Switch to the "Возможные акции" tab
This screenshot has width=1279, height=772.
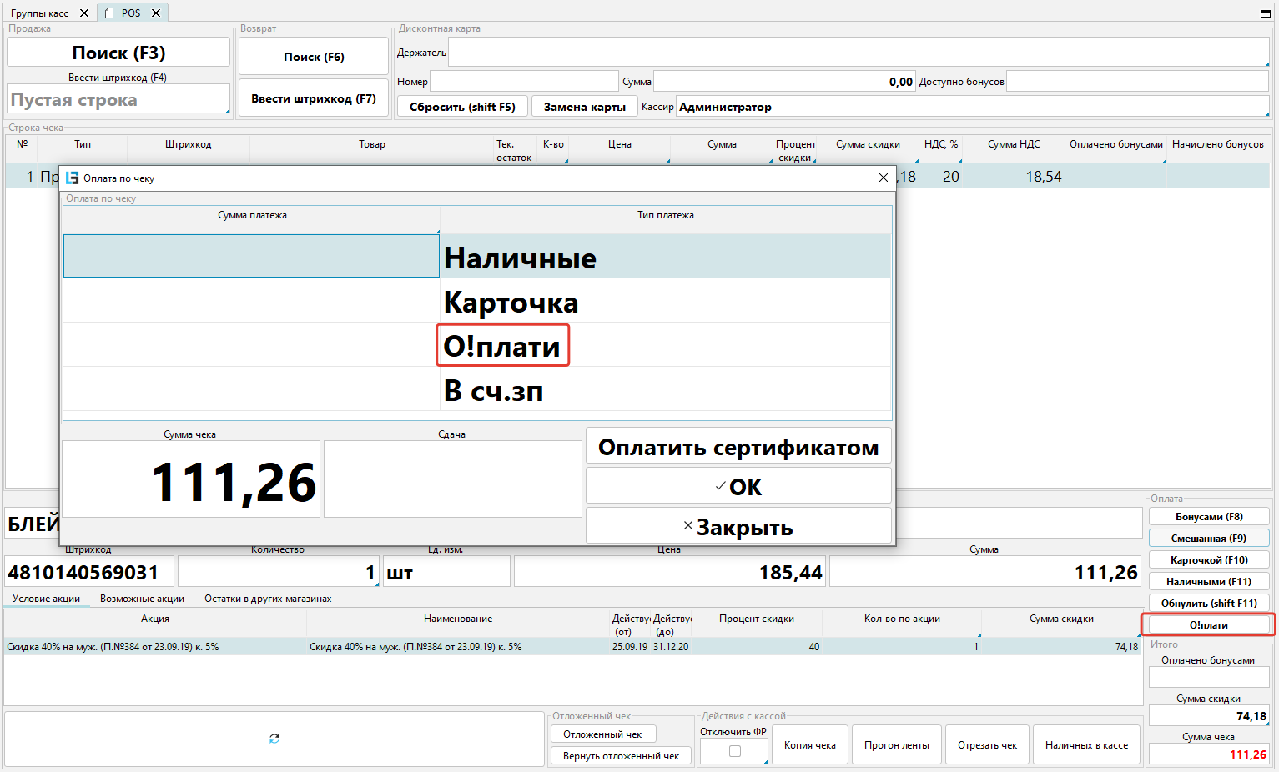click(x=142, y=599)
